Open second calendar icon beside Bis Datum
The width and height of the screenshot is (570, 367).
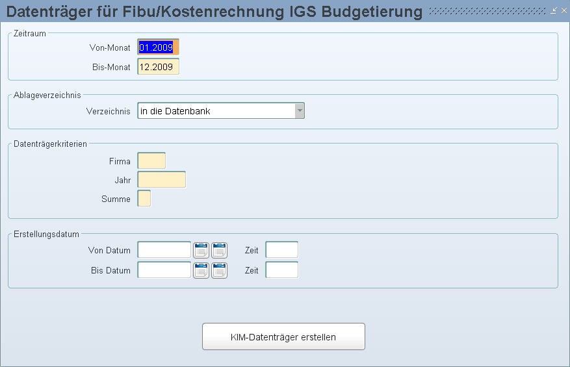click(x=219, y=270)
